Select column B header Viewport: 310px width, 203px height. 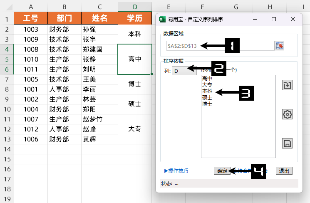(x=64, y=7)
